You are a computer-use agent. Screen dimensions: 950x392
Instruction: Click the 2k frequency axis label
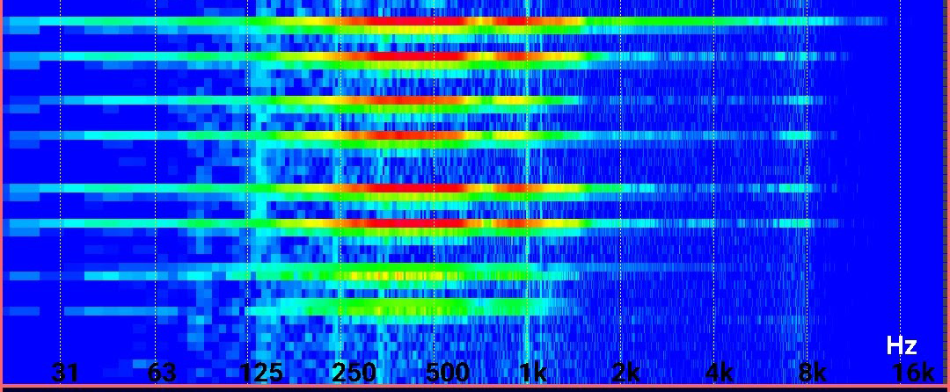[626, 372]
